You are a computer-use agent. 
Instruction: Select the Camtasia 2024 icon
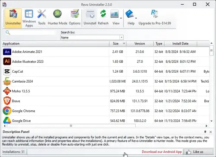[7, 81]
